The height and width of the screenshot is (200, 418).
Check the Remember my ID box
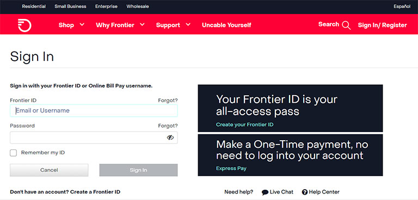13,153
